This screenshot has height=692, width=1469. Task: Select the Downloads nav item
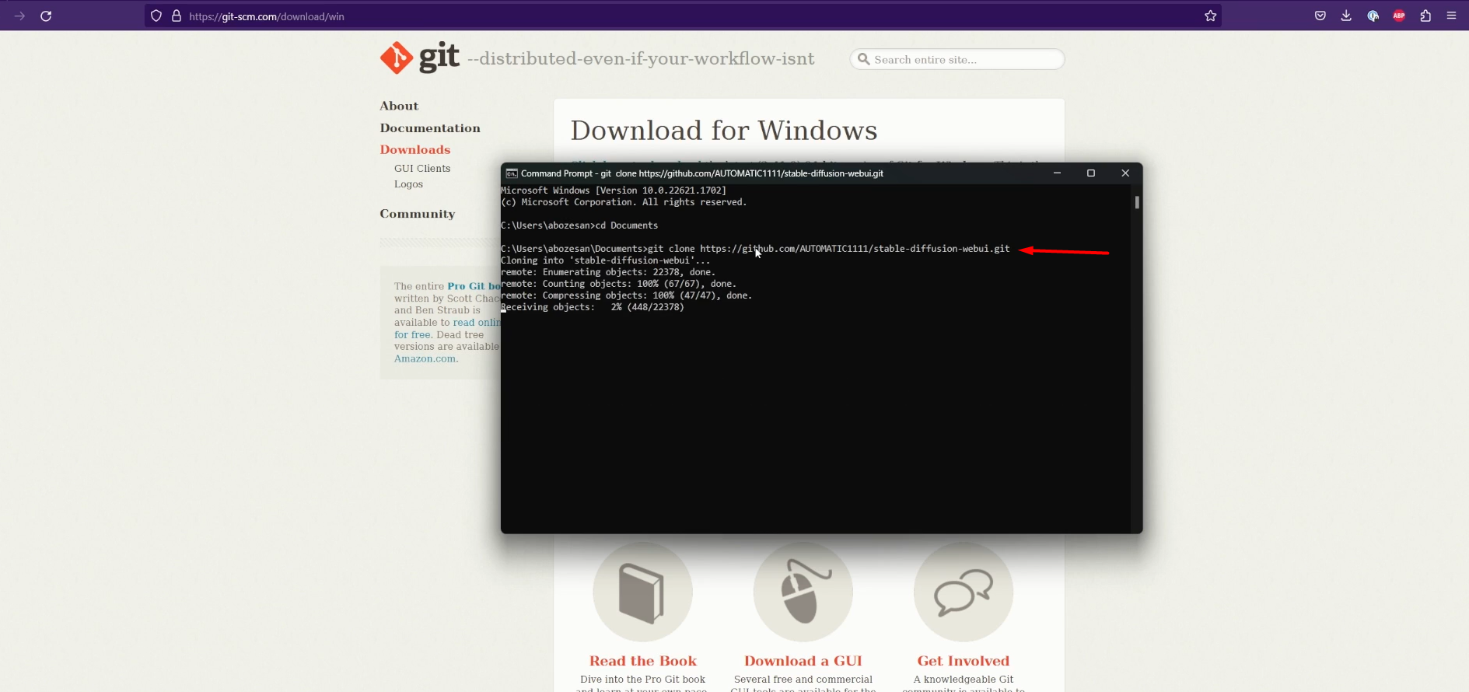[x=415, y=149]
